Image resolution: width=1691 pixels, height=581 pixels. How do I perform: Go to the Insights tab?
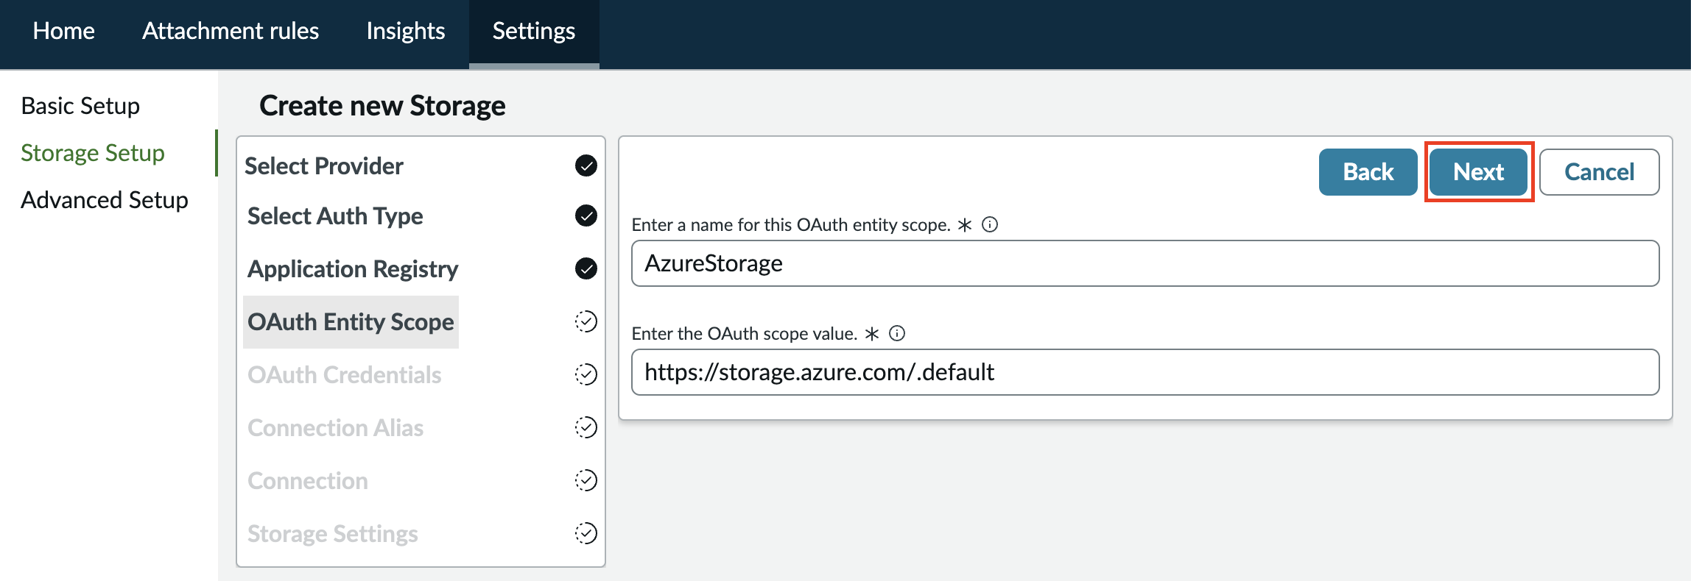pos(406,31)
